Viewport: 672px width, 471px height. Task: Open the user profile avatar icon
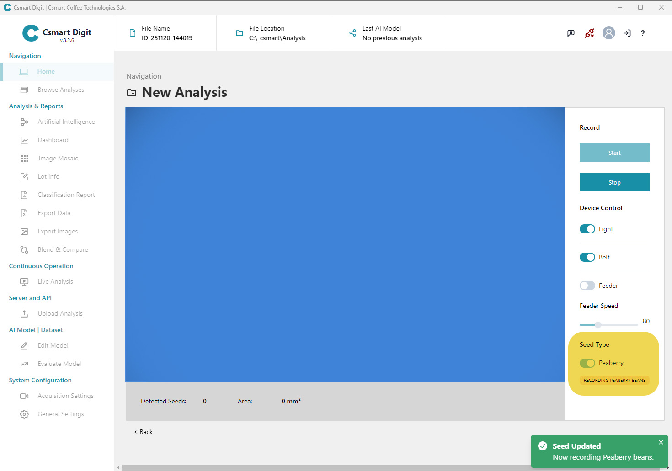[x=608, y=33]
